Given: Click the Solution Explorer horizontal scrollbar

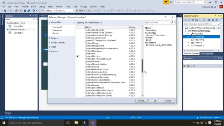Looking at the screenshot, I should coord(200,50).
